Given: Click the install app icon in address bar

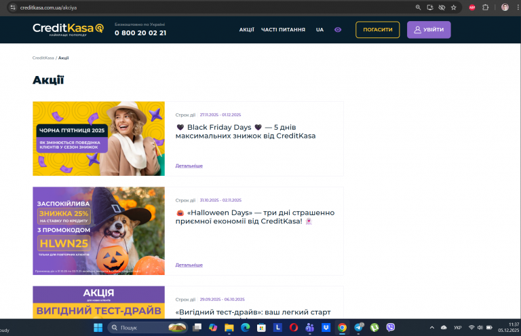Looking at the screenshot, I should tap(430, 7).
